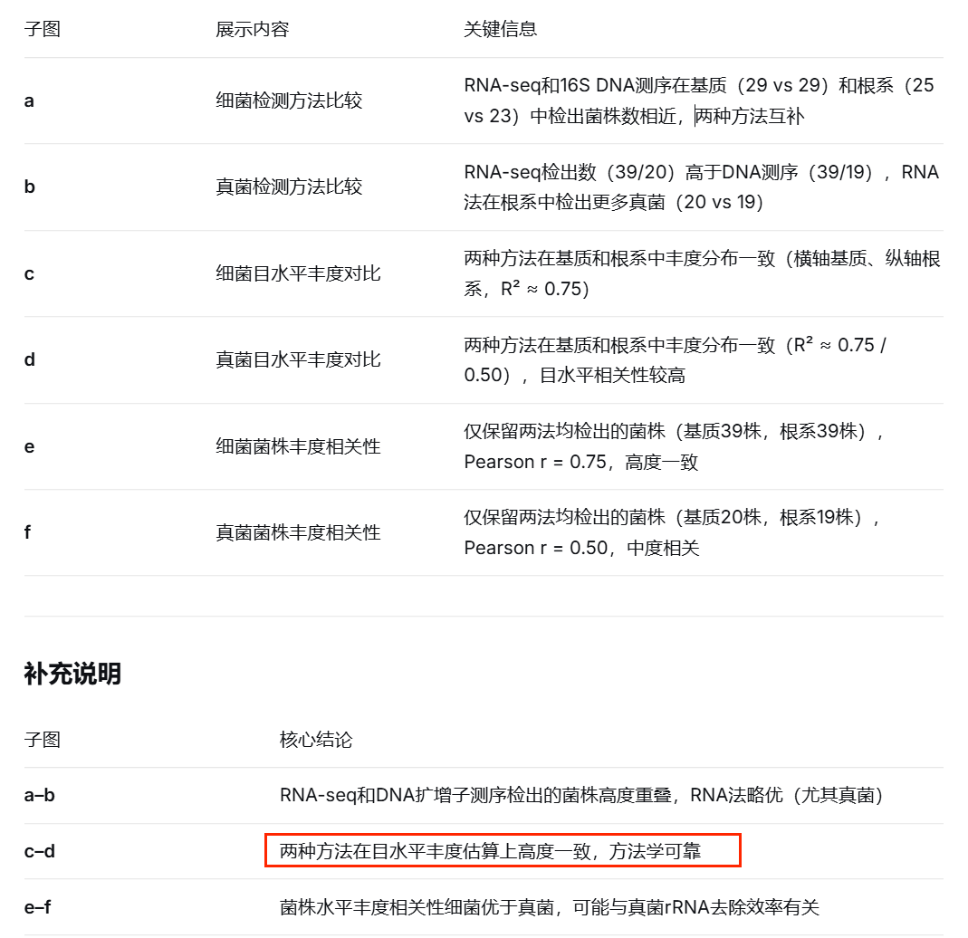Viewport: 968px width, 938px height.
Task: Click row label 'e' in the first table
Action: (29, 446)
